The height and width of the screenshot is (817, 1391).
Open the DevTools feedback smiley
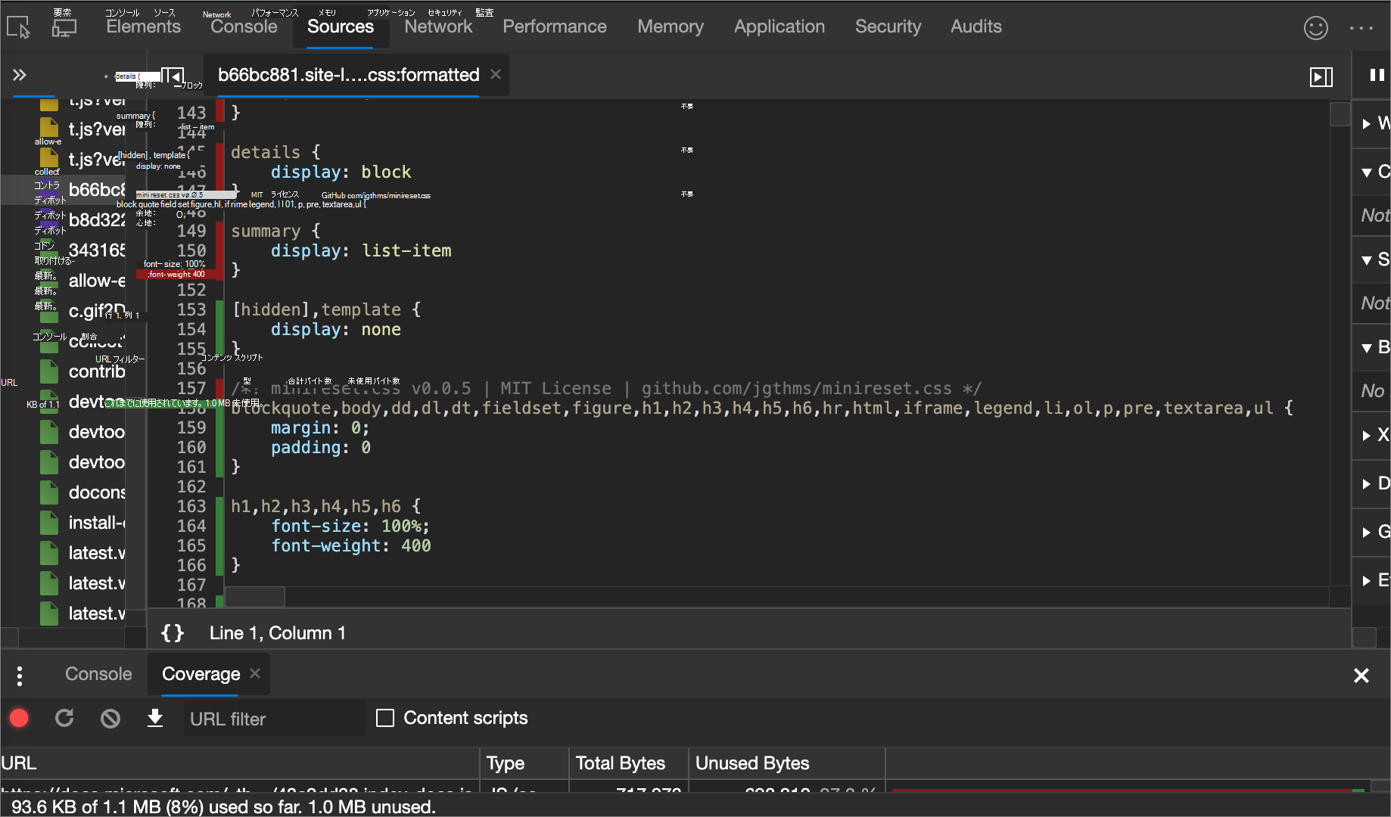click(1316, 28)
